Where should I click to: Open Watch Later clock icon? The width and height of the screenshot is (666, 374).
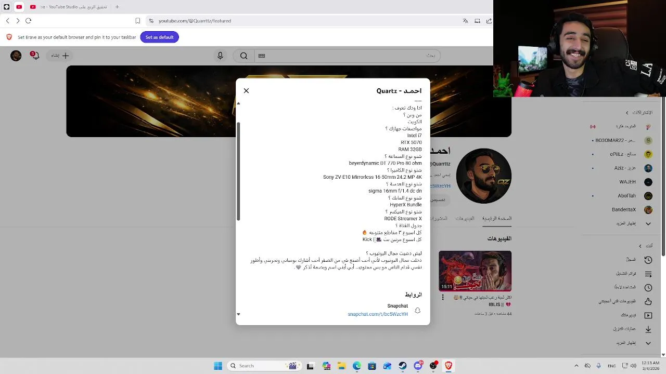click(648, 287)
